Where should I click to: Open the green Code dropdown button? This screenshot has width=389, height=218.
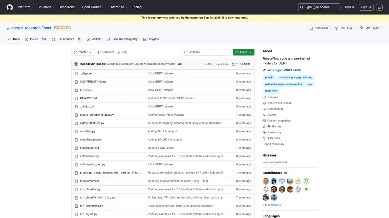243,52
